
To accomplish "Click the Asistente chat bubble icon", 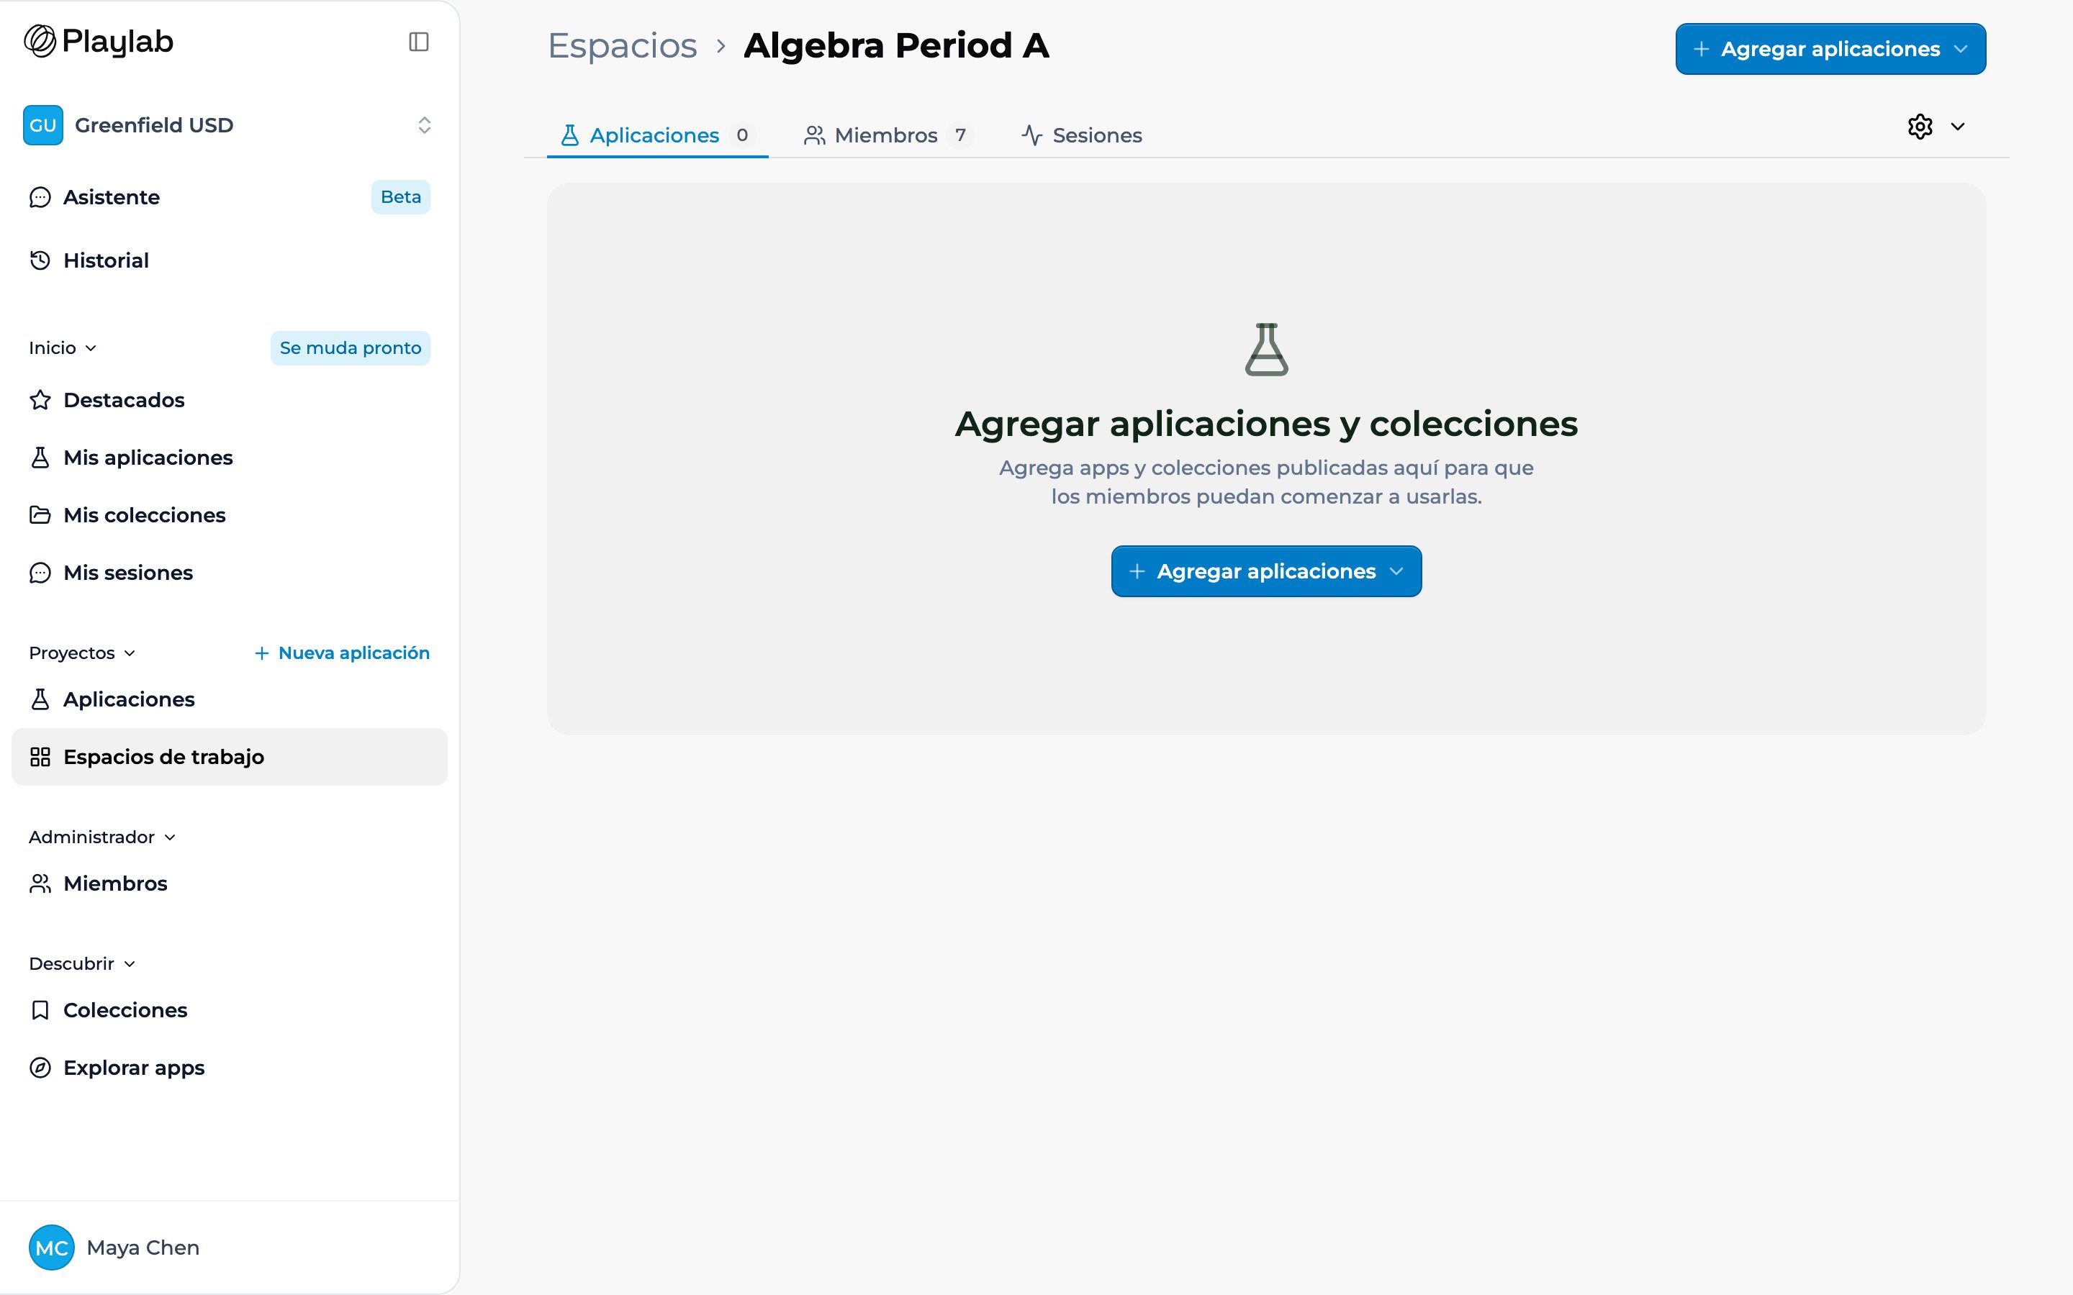I will click(x=40, y=197).
